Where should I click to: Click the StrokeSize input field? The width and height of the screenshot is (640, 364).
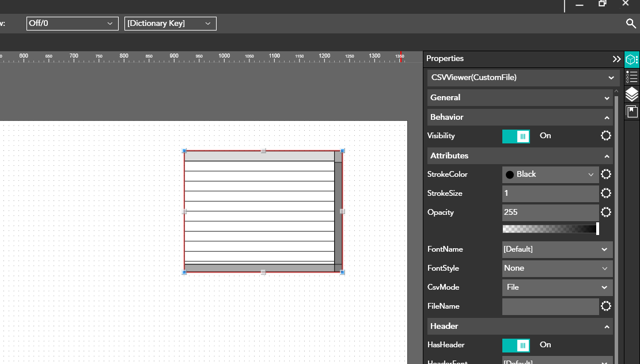[550, 194]
